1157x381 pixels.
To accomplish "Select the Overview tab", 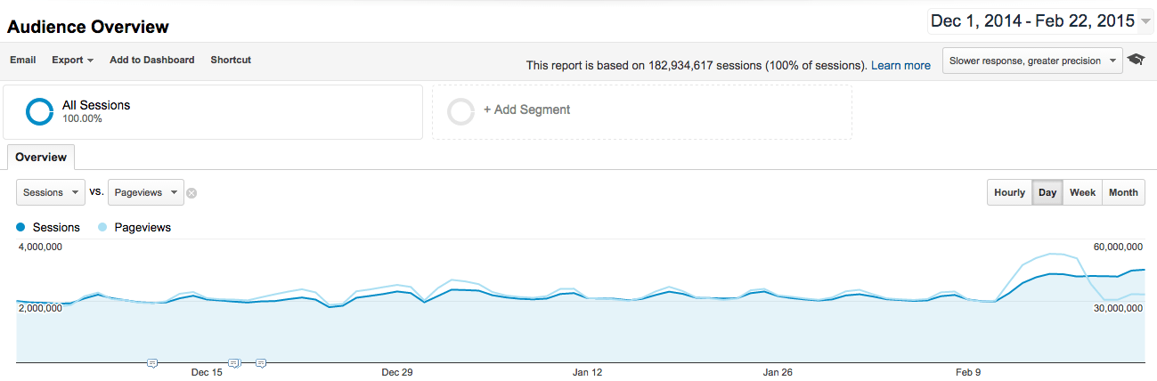I will pos(41,158).
